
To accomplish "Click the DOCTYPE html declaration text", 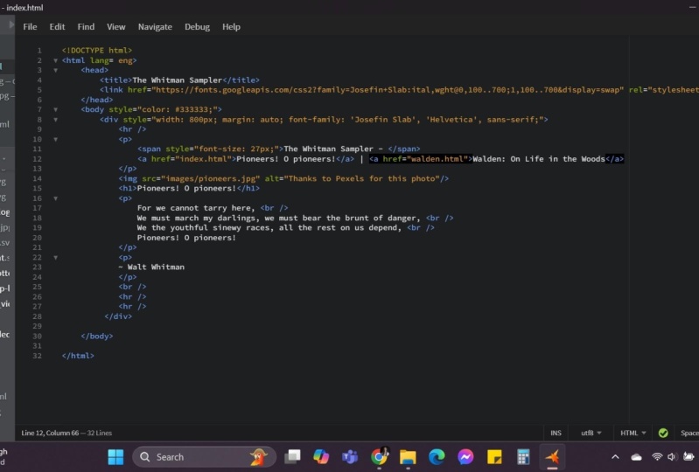I will pos(97,51).
